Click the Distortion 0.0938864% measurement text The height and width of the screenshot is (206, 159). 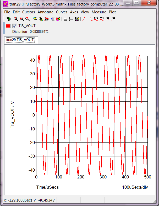(x=30, y=32)
